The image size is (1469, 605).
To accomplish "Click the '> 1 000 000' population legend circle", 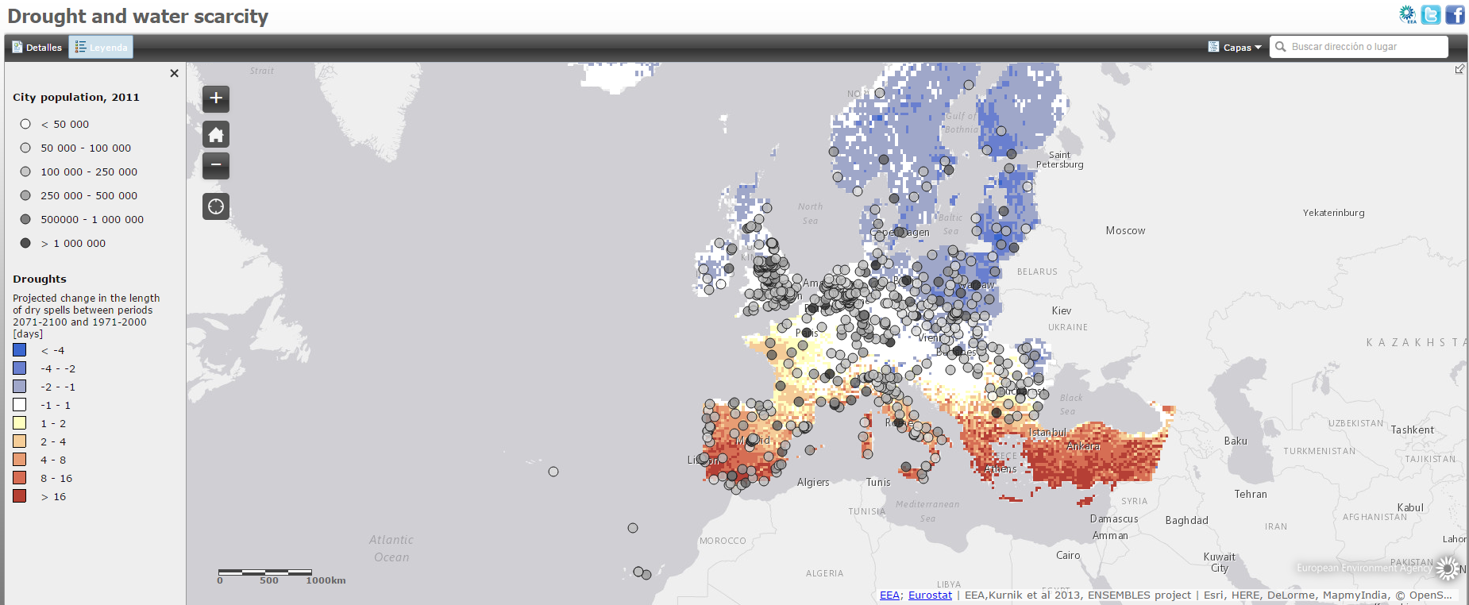I will pos(25,243).
